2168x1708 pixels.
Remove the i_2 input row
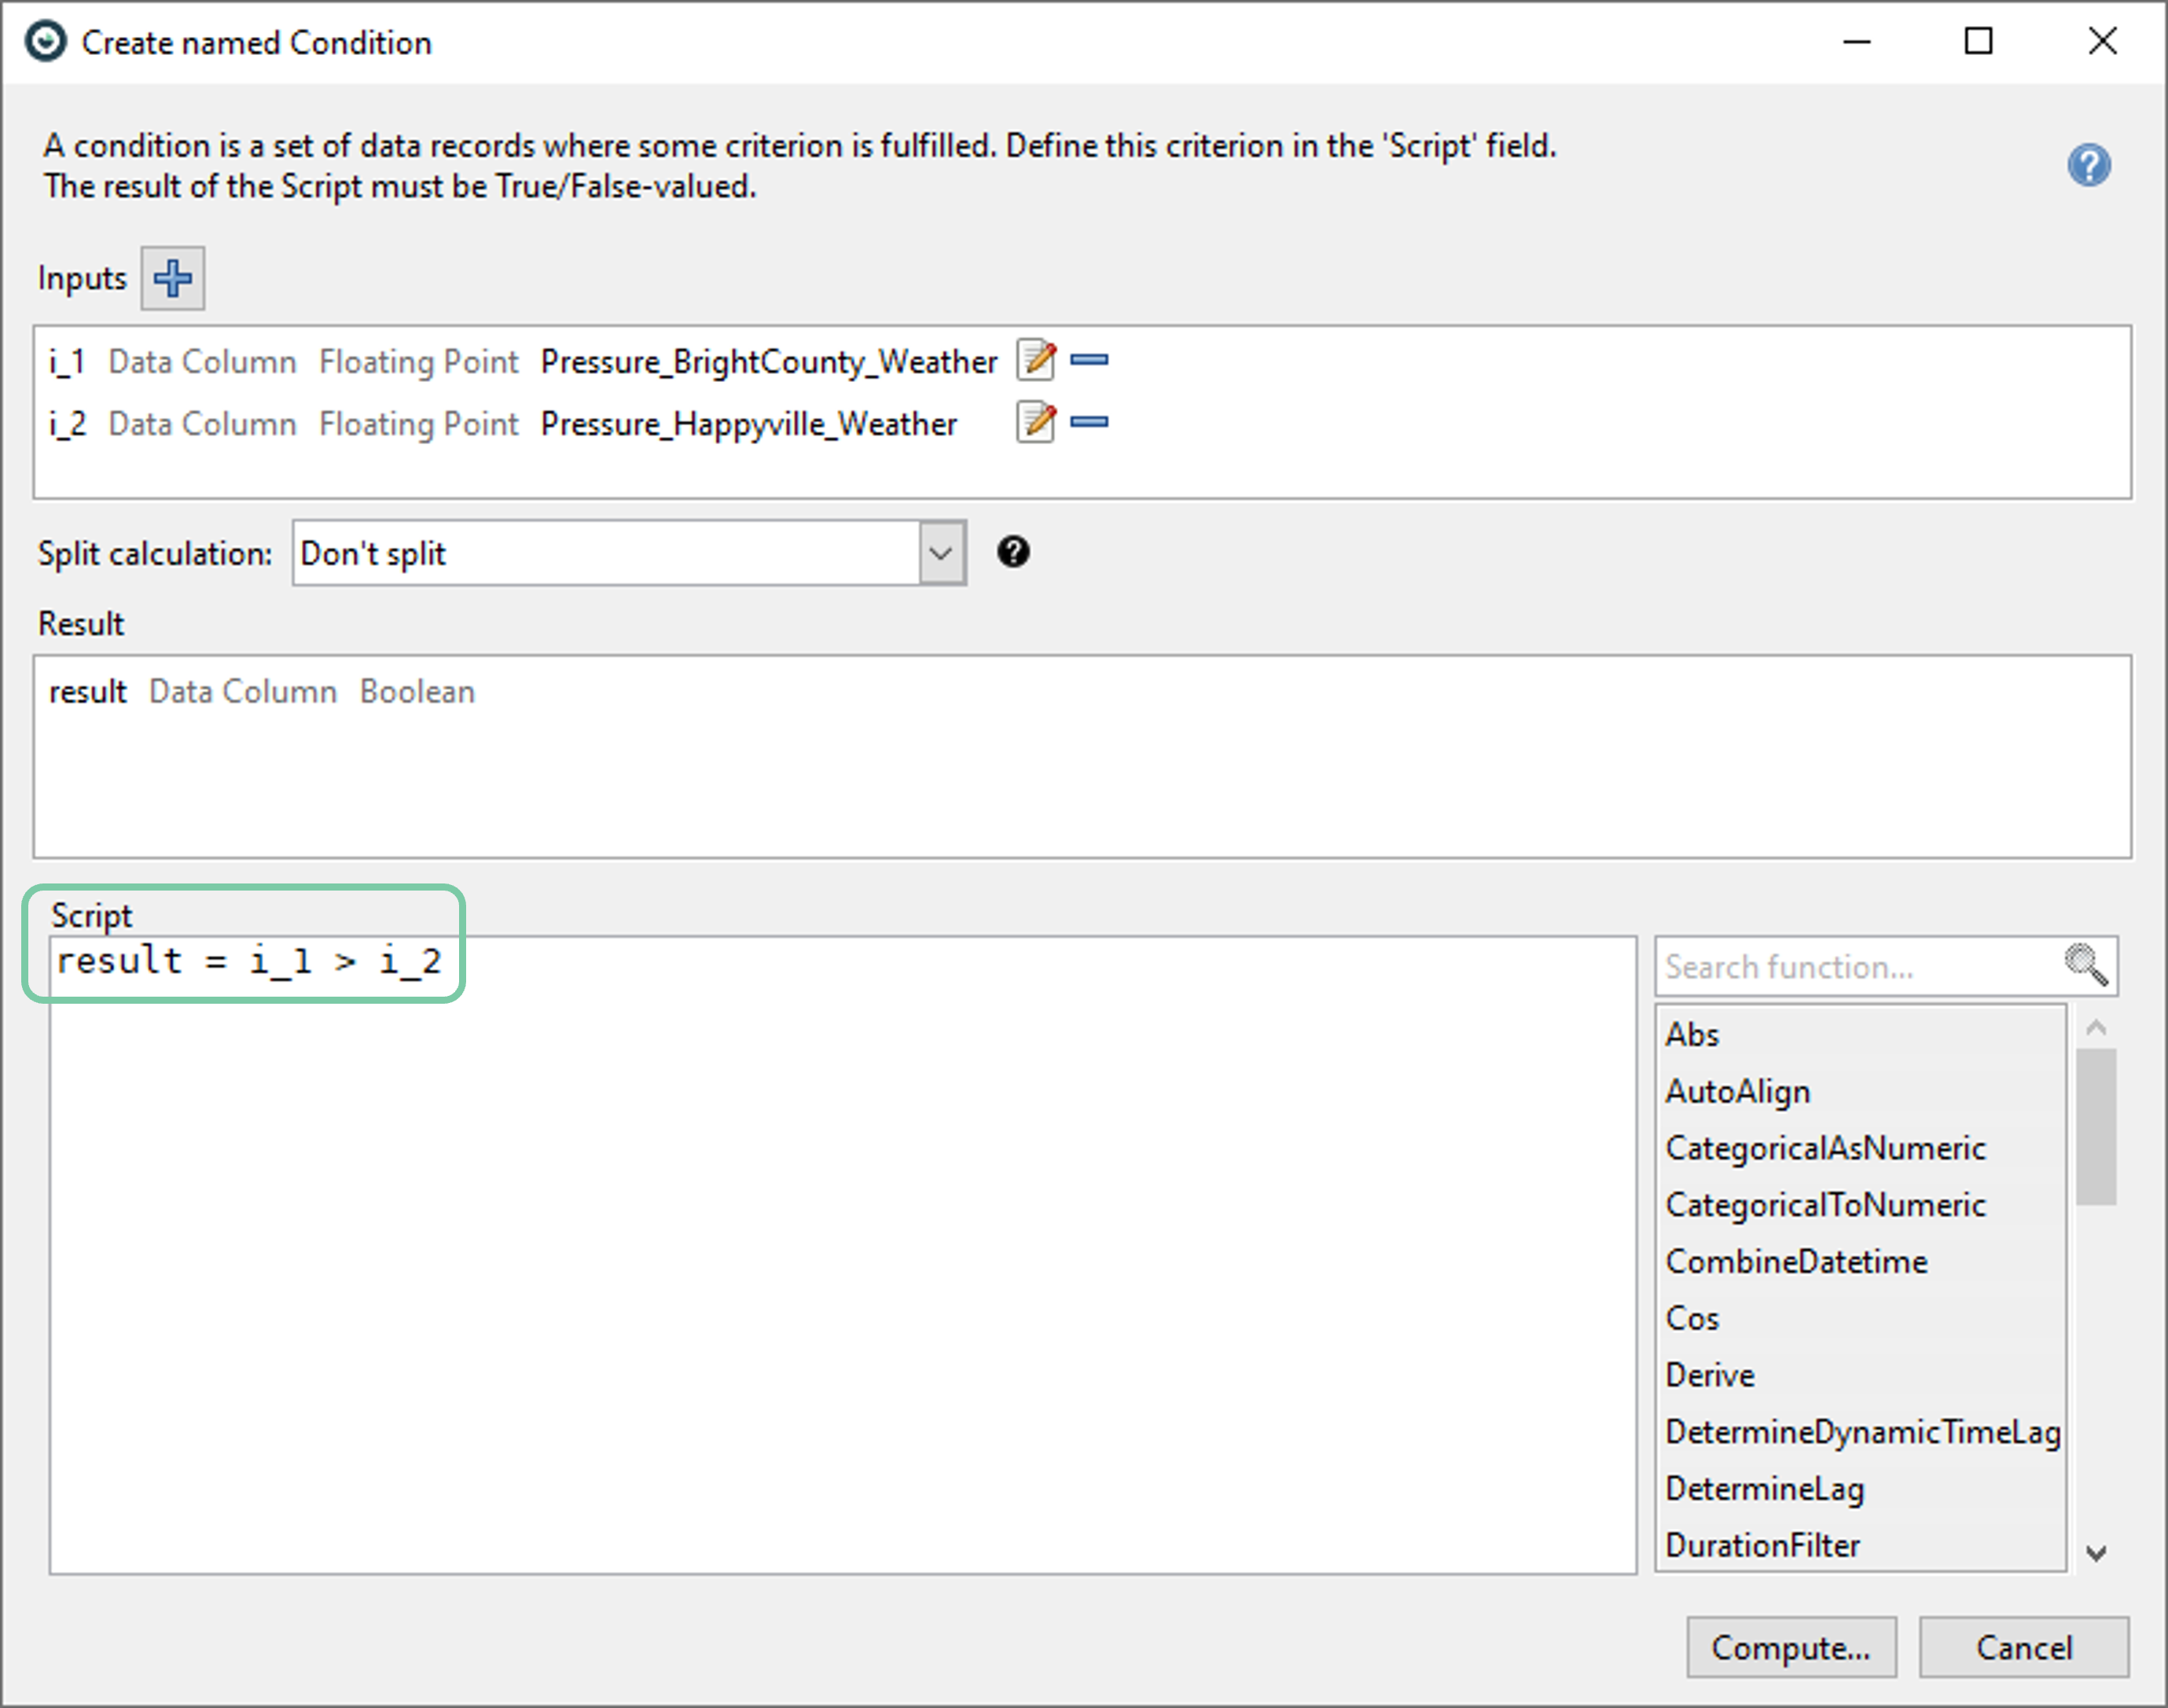pyautogui.click(x=1088, y=422)
